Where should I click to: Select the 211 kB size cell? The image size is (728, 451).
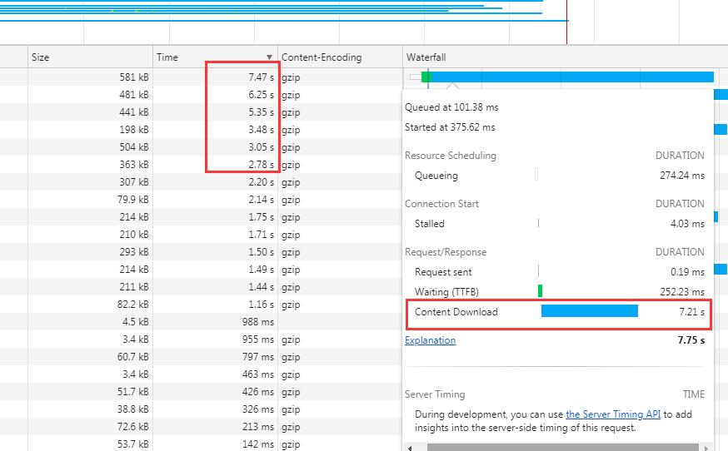click(x=90, y=287)
